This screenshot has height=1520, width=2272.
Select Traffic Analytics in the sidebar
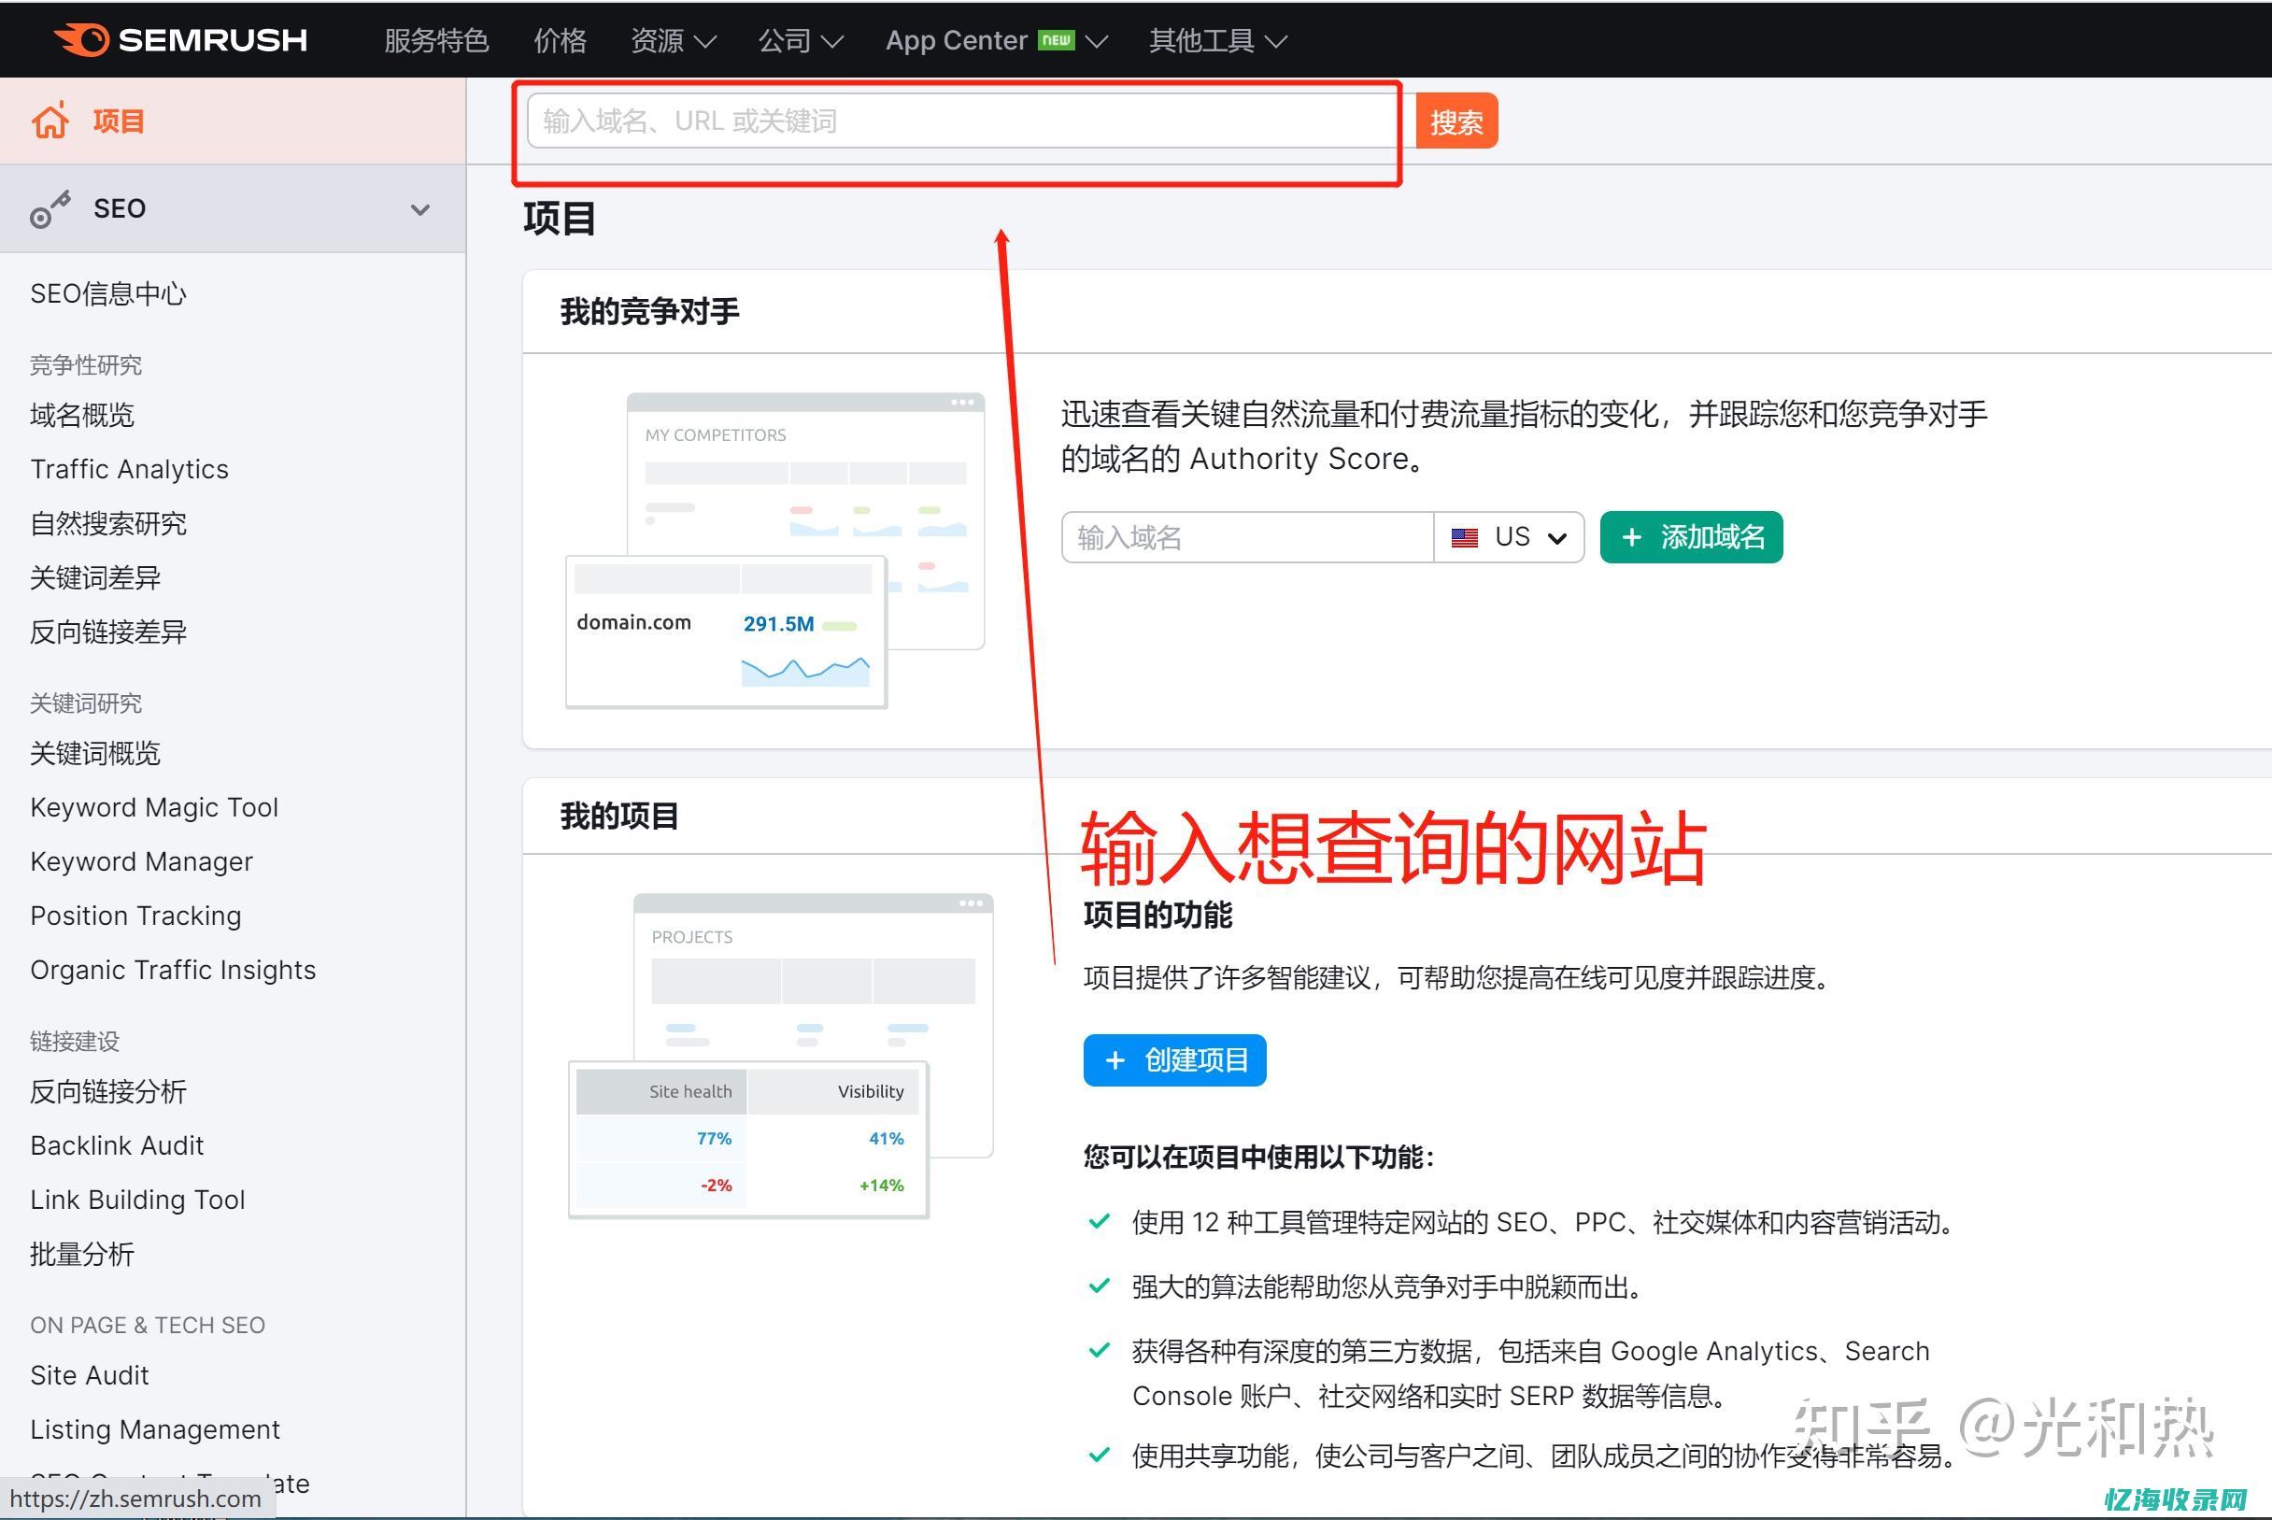click(129, 468)
